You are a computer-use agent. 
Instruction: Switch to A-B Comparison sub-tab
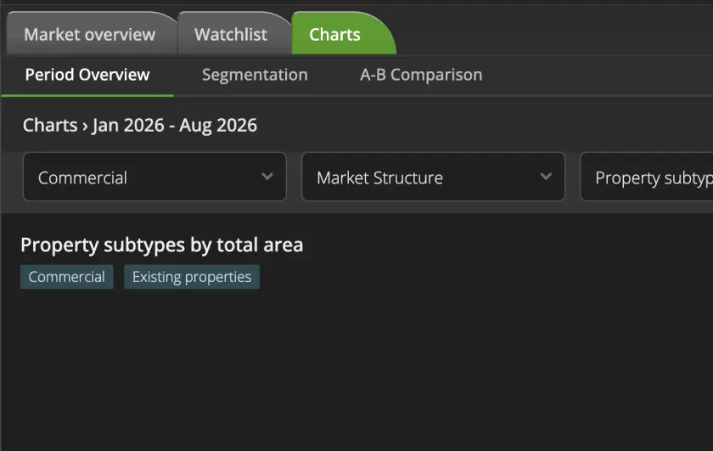coord(421,75)
